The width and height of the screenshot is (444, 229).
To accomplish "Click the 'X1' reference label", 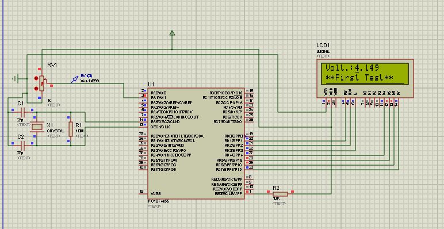I will tap(50, 125).
